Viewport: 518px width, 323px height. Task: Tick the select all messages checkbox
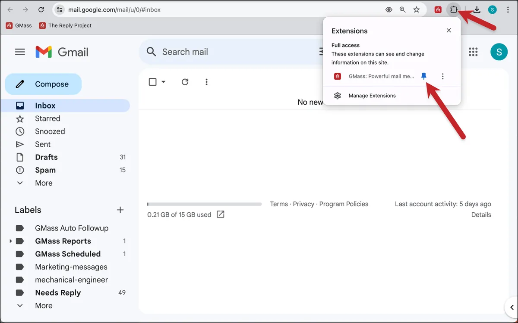[x=152, y=82]
